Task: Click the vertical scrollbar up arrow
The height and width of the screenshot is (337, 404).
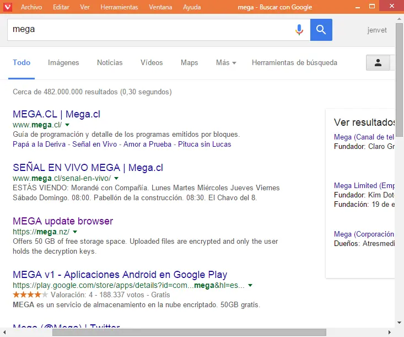Action: pos(399,19)
